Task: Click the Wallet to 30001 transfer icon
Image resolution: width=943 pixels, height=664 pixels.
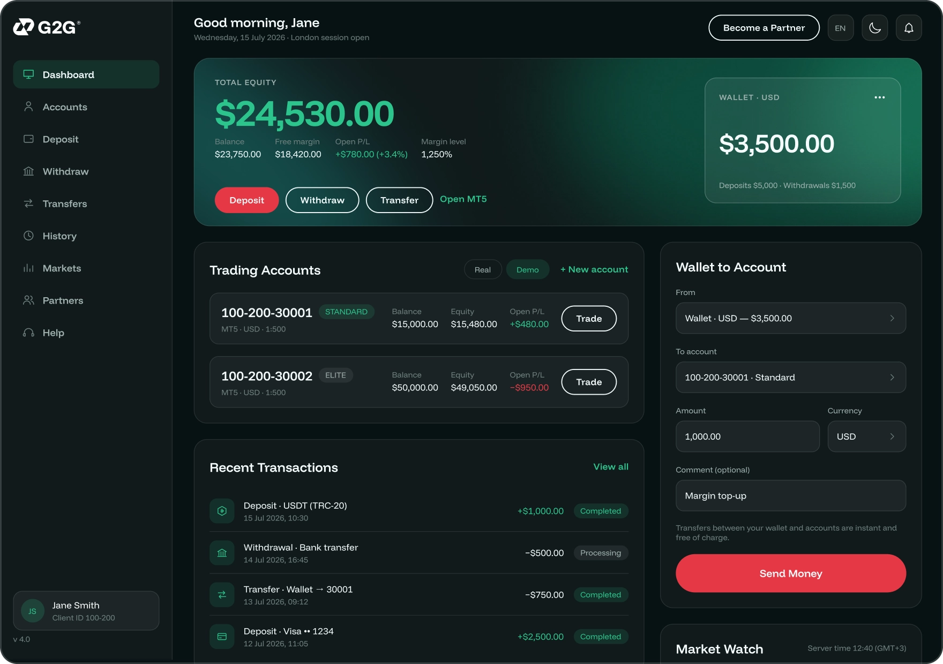Action: [x=222, y=594]
